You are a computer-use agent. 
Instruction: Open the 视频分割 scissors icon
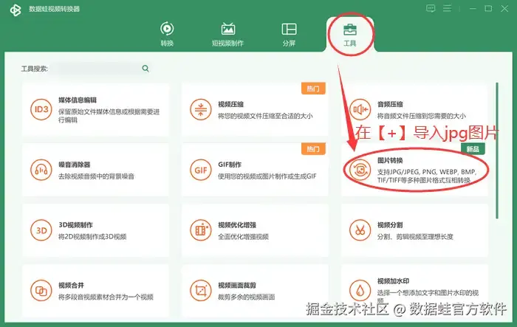tap(360, 230)
